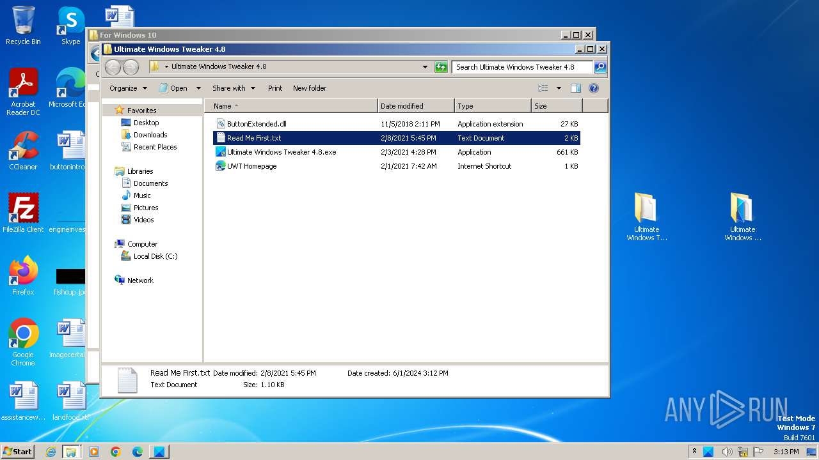Sort by Date modified column
The width and height of the screenshot is (819, 460).
[417, 106]
